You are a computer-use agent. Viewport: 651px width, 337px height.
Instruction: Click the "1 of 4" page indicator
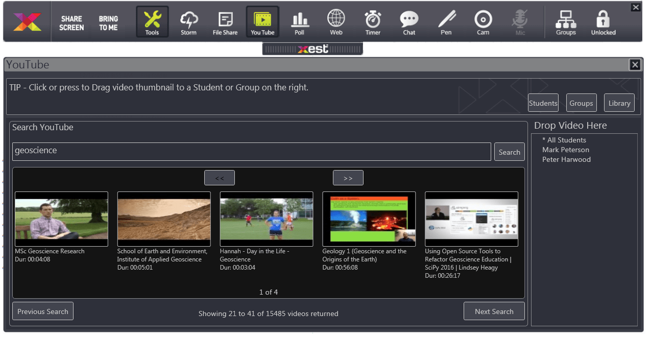pos(269,292)
